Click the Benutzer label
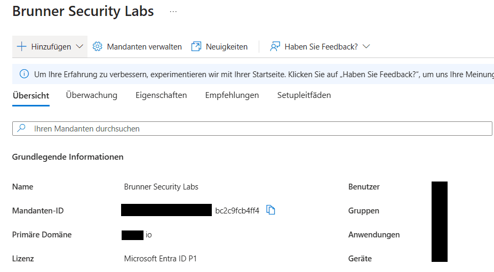This screenshot has height=272, width=494. point(364,187)
